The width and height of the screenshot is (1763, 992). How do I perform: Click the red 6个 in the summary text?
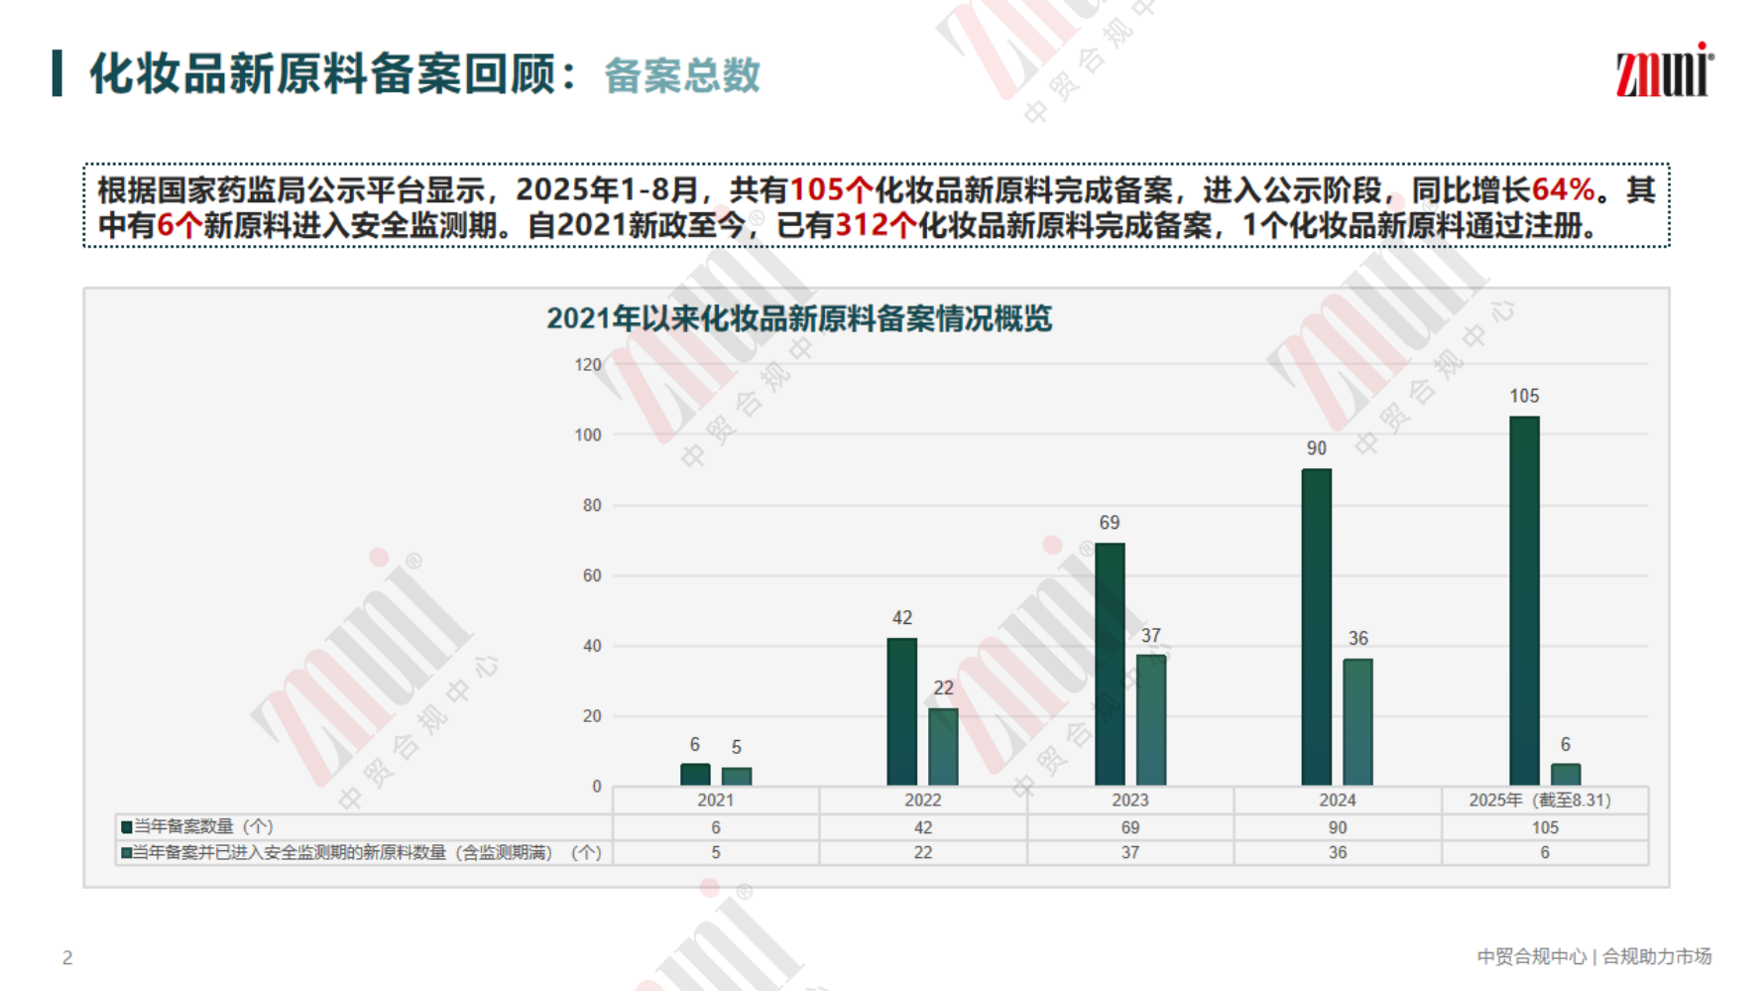179,225
